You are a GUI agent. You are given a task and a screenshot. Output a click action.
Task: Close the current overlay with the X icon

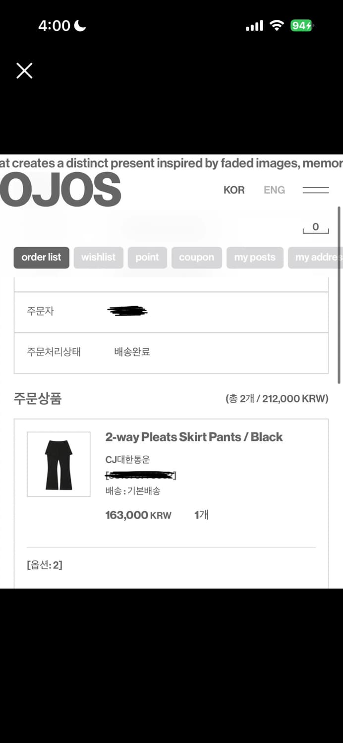coord(24,71)
